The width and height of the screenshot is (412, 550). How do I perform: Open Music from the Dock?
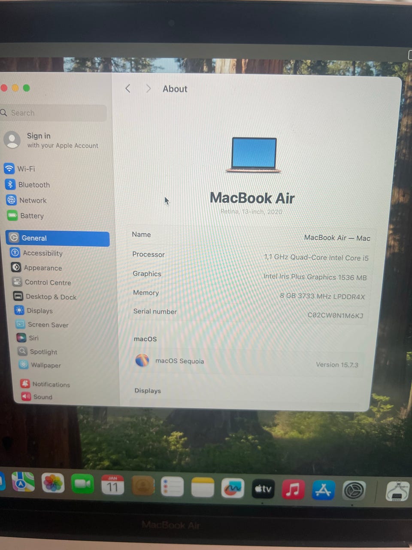tap(293, 489)
